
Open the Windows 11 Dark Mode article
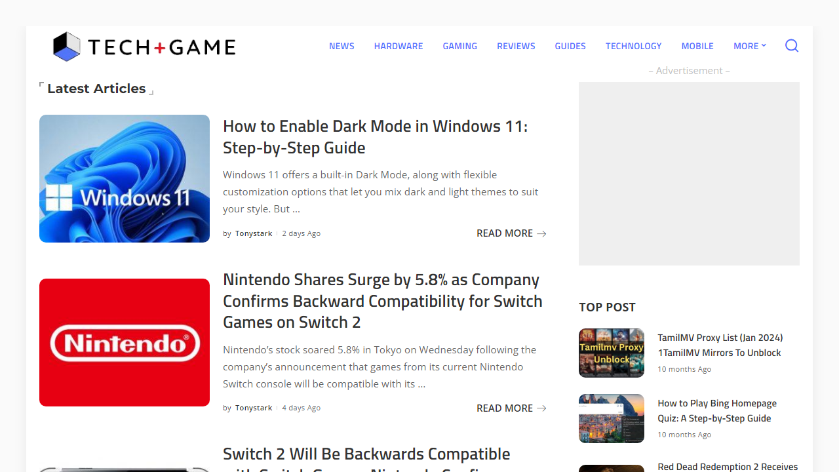(375, 136)
